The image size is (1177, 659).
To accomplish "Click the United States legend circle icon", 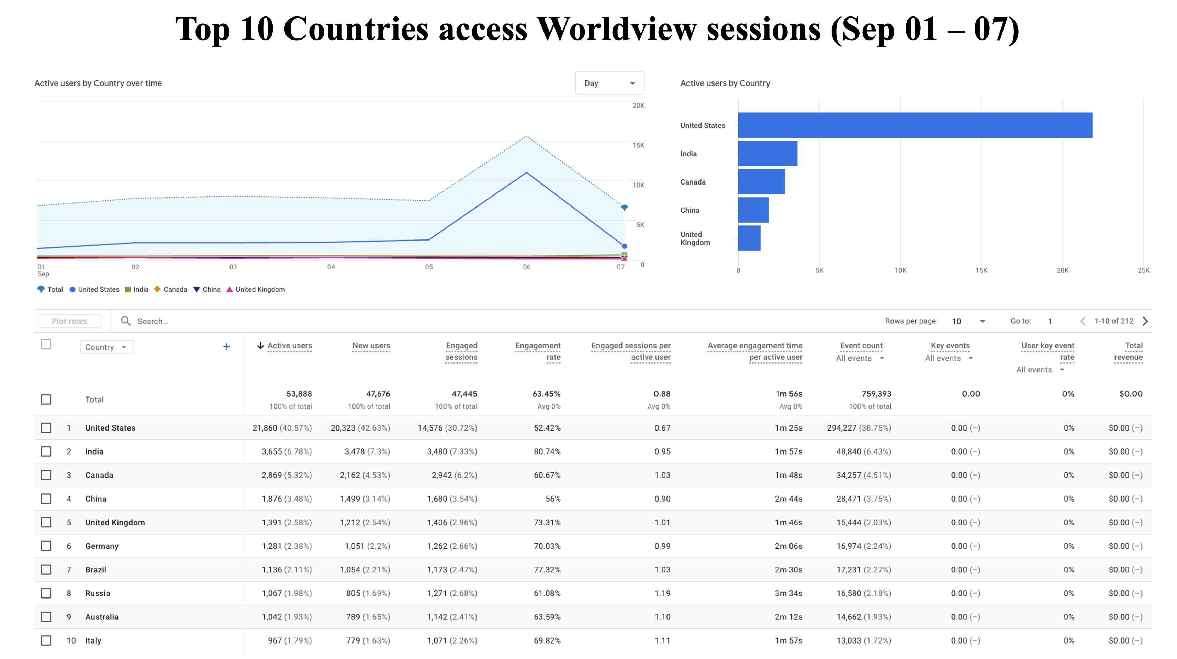I will click(x=72, y=289).
